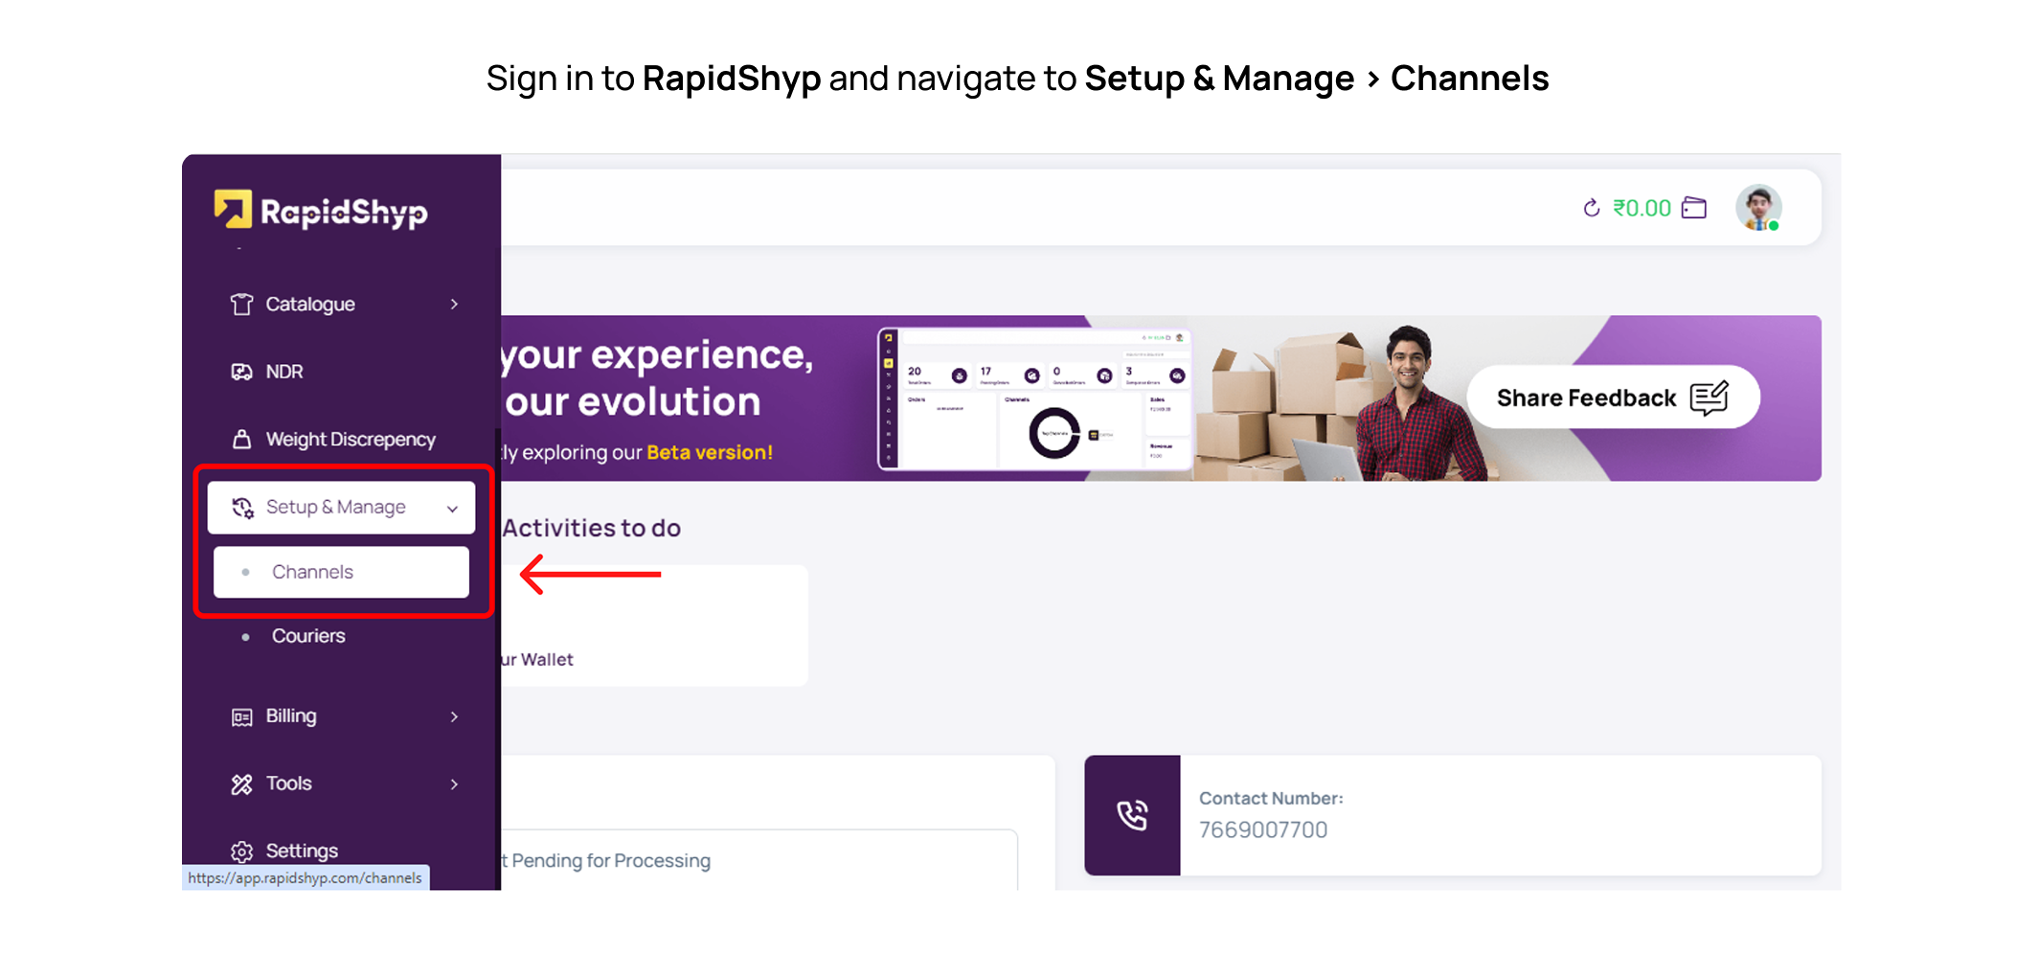Refresh the wallet balance
This screenshot has width=2038, height=977.
click(1591, 208)
